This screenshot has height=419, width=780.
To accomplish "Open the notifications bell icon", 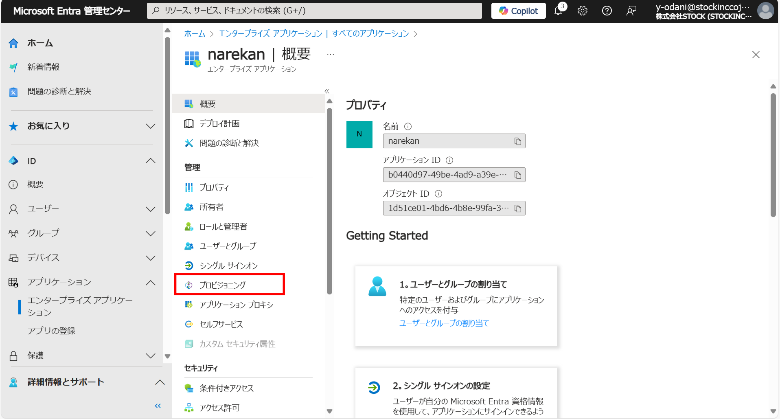I will 559,11.
